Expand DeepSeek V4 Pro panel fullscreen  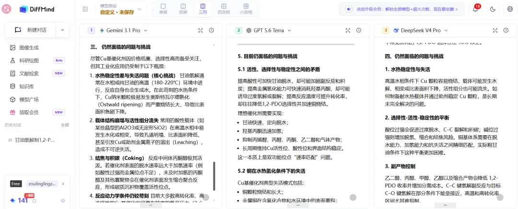[x=495, y=30]
